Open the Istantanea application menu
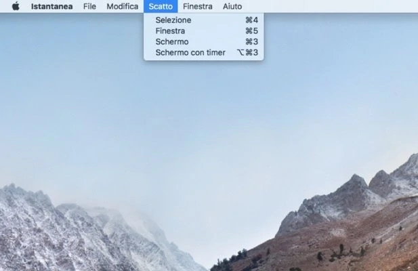 [x=51, y=6]
